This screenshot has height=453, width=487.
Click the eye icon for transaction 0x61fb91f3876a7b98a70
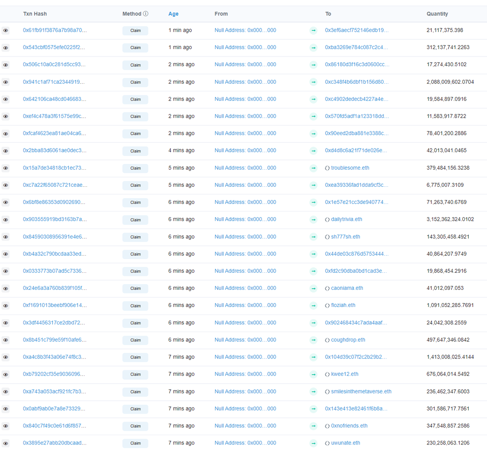pyautogui.click(x=6, y=30)
